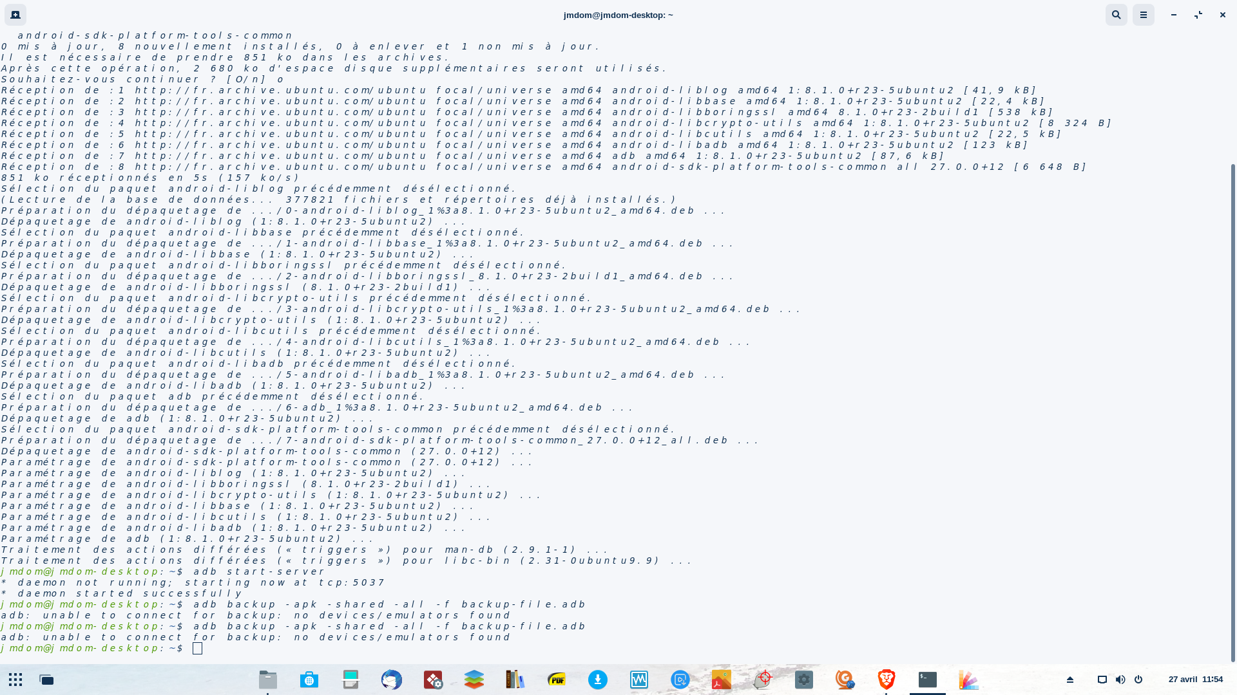Click the terminal vertical scrollbar
The height and width of the screenshot is (695, 1237).
[x=1233, y=412]
